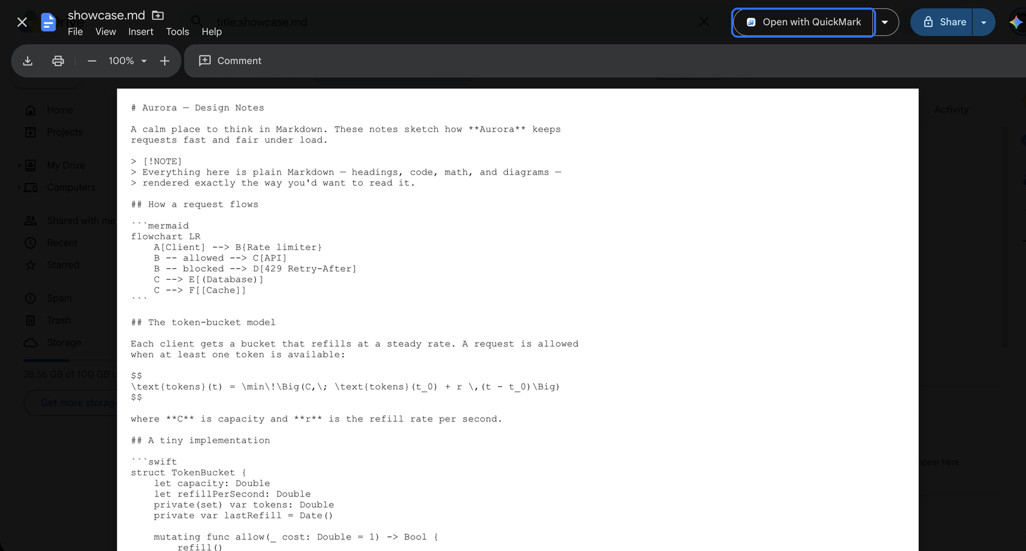Viewport: 1026px width, 551px height.
Task: Click the Home house icon
Action: pos(30,110)
